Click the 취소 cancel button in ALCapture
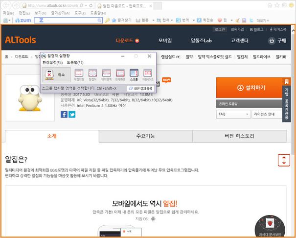The height and width of the screenshot is (238, 296). pyautogui.click(x=56, y=75)
